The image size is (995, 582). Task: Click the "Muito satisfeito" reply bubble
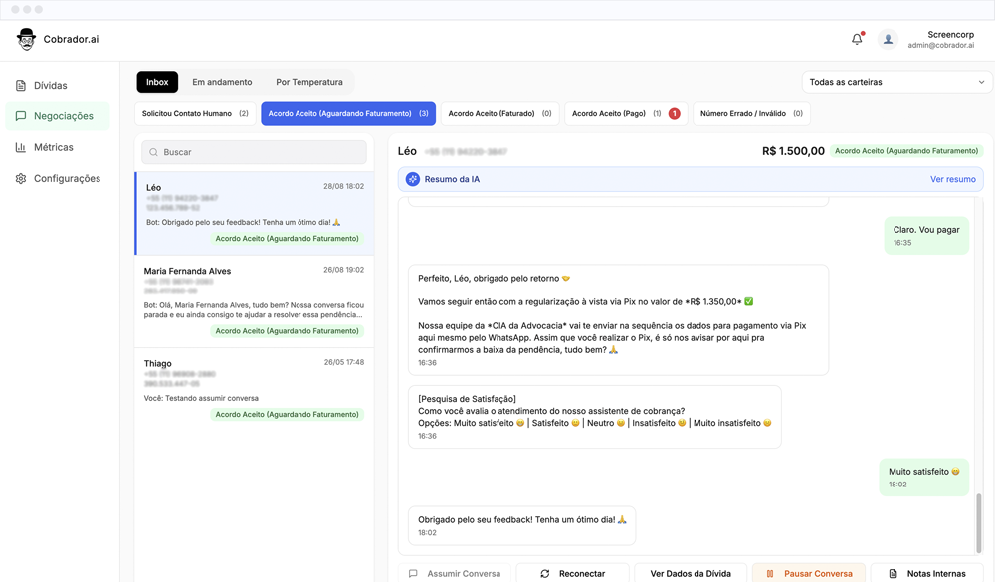(924, 478)
